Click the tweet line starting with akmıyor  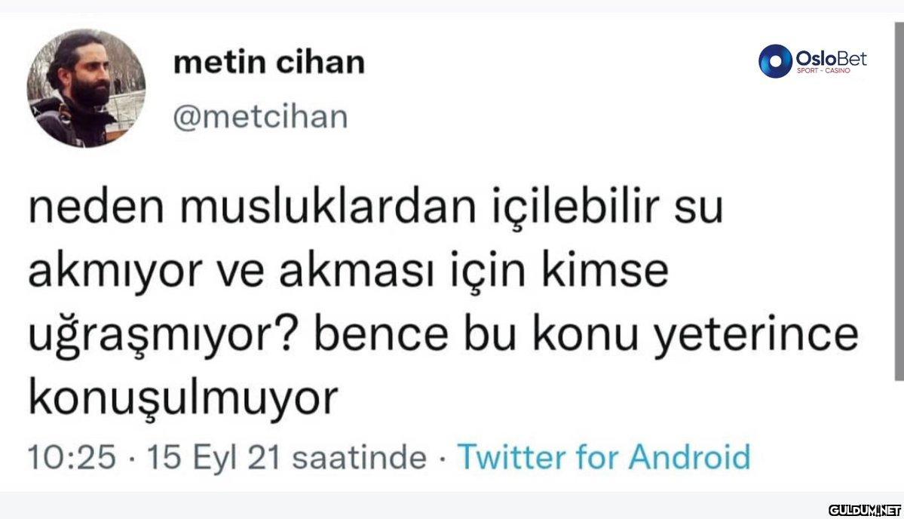(x=348, y=272)
